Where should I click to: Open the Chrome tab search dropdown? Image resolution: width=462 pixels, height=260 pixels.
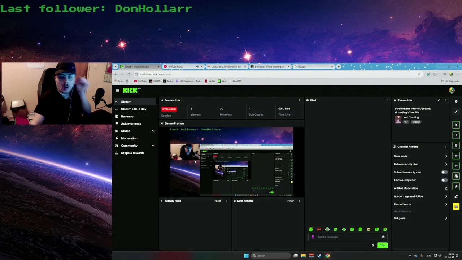tap(115, 66)
